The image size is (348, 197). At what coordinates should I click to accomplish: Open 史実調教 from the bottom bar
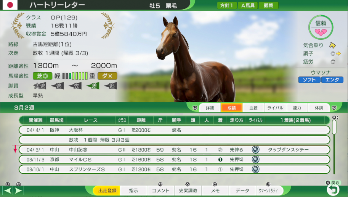pyautogui.click(x=188, y=191)
